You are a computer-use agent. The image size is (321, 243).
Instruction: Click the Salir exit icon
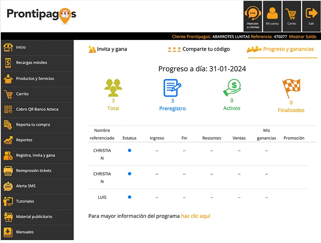[x=312, y=13]
